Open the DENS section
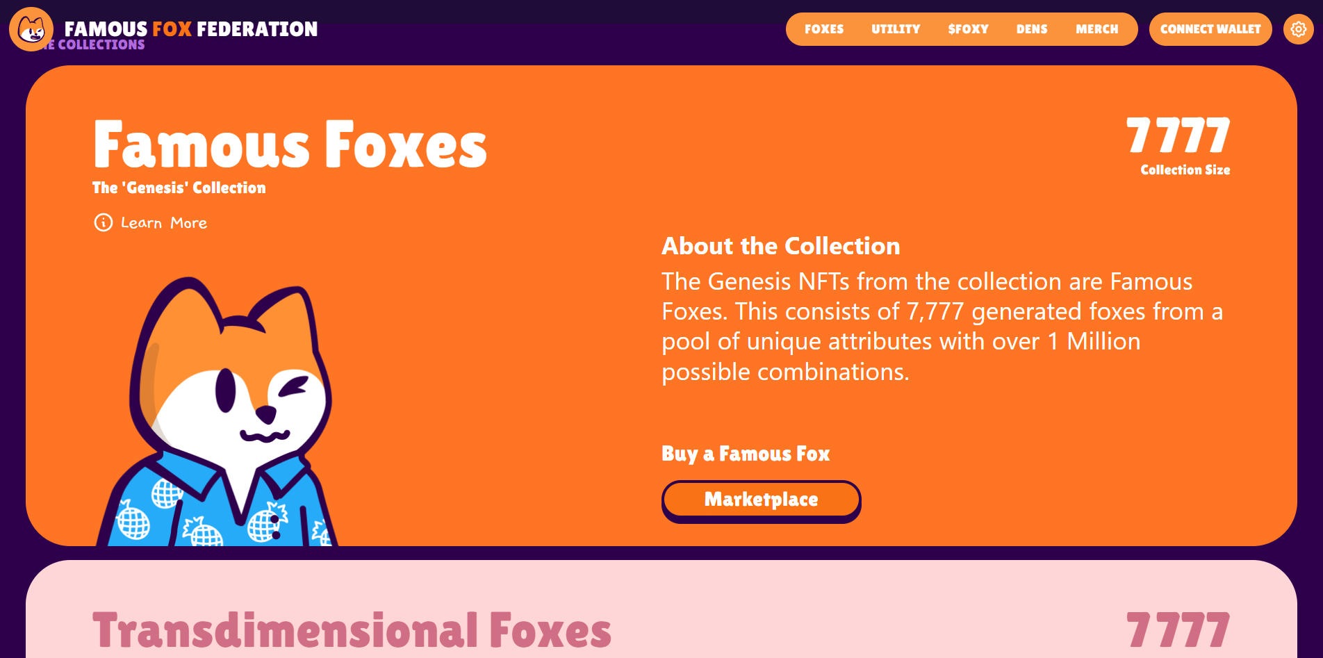Viewport: 1323px width, 658px height. click(x=1032, y=29)
